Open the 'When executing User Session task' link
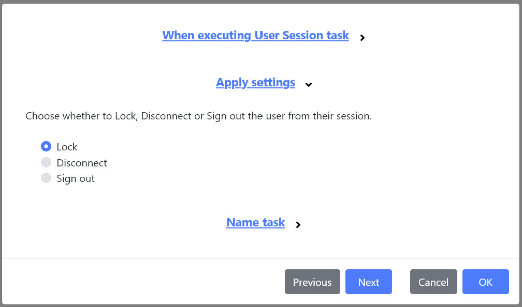 [x=255, y=35]
